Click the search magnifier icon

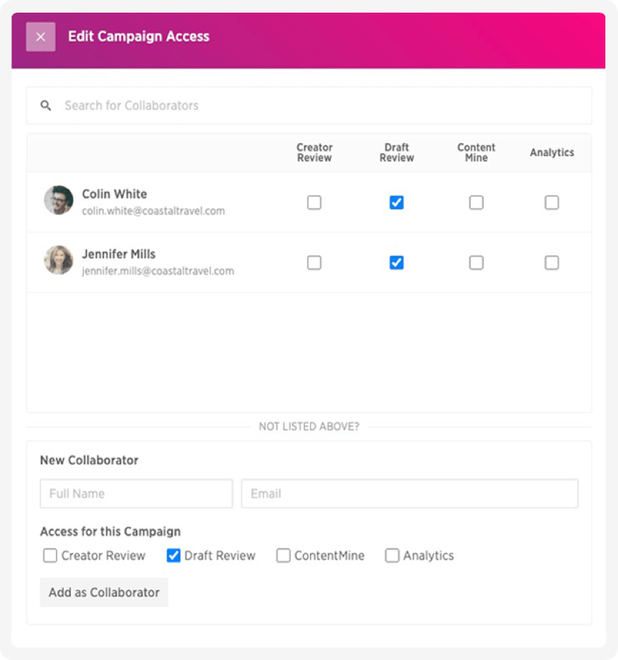46,106
